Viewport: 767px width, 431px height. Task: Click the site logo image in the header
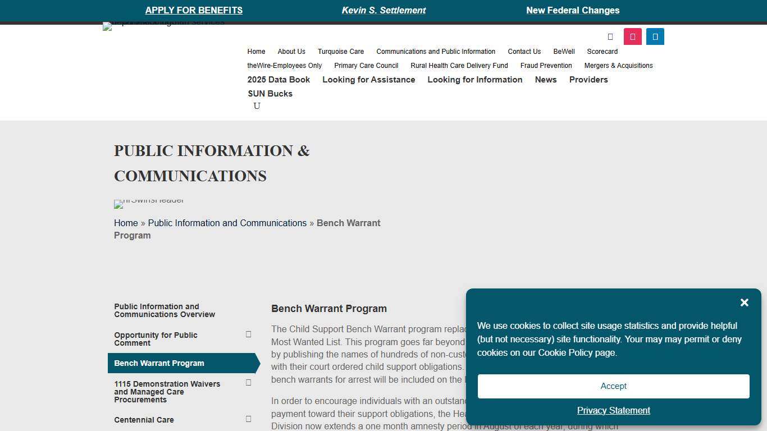click(163, 25)
